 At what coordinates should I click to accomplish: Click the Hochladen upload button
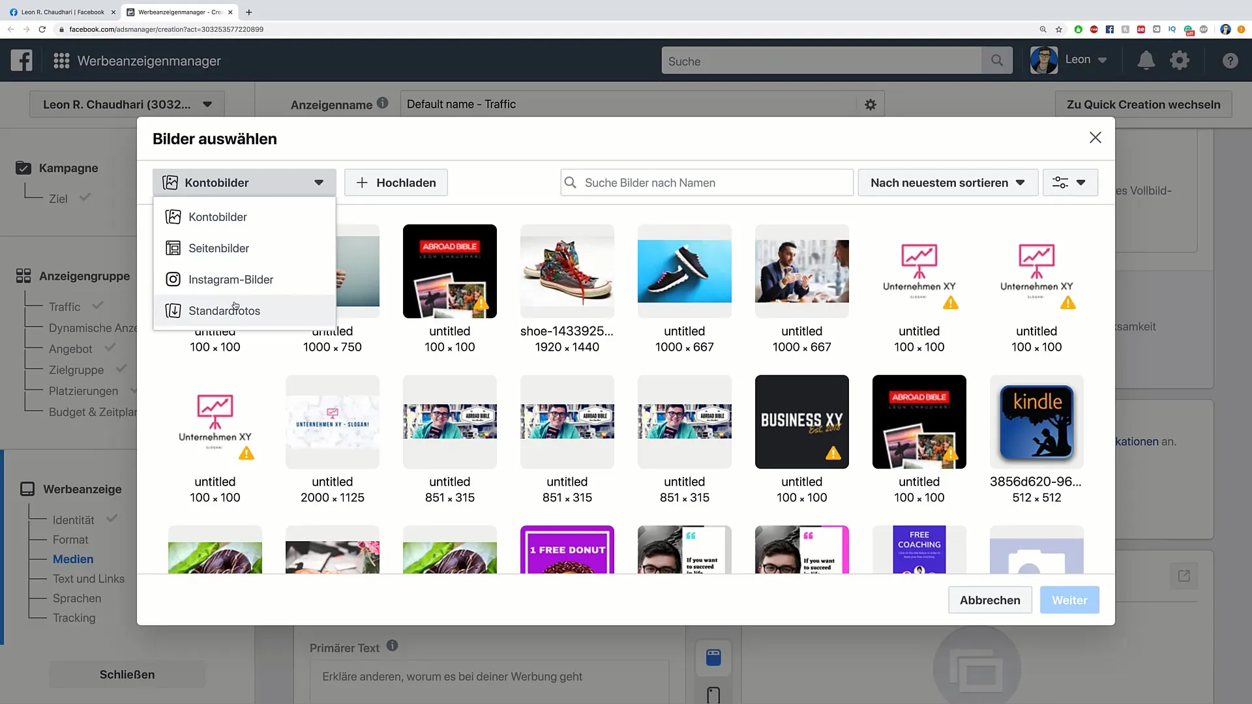pos(396,183)
